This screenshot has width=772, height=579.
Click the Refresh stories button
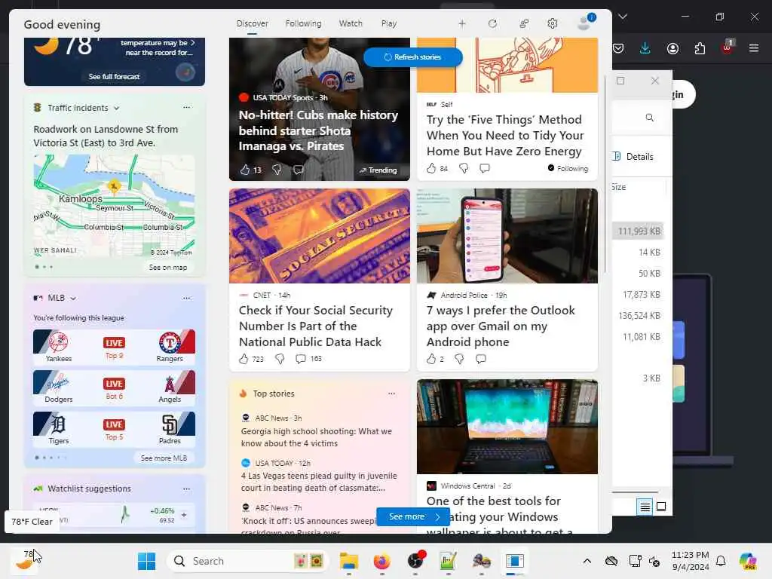[413, 57]
